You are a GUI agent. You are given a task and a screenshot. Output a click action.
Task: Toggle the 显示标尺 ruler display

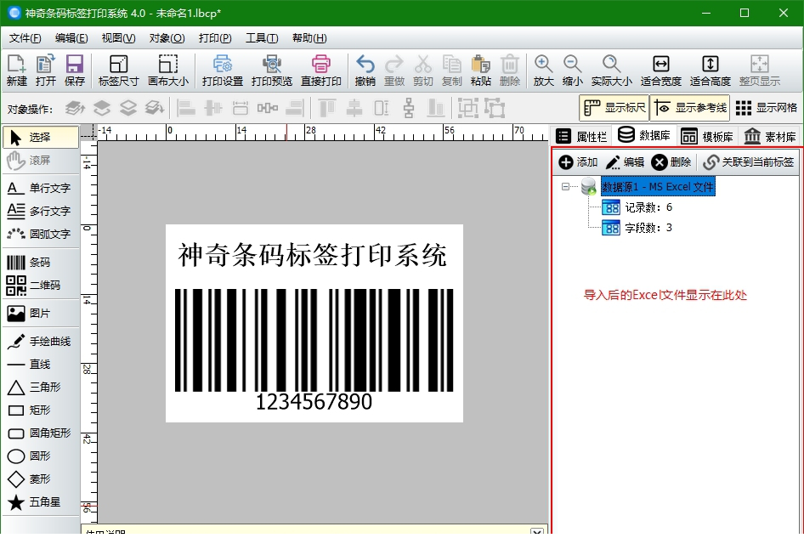(614, 108)
